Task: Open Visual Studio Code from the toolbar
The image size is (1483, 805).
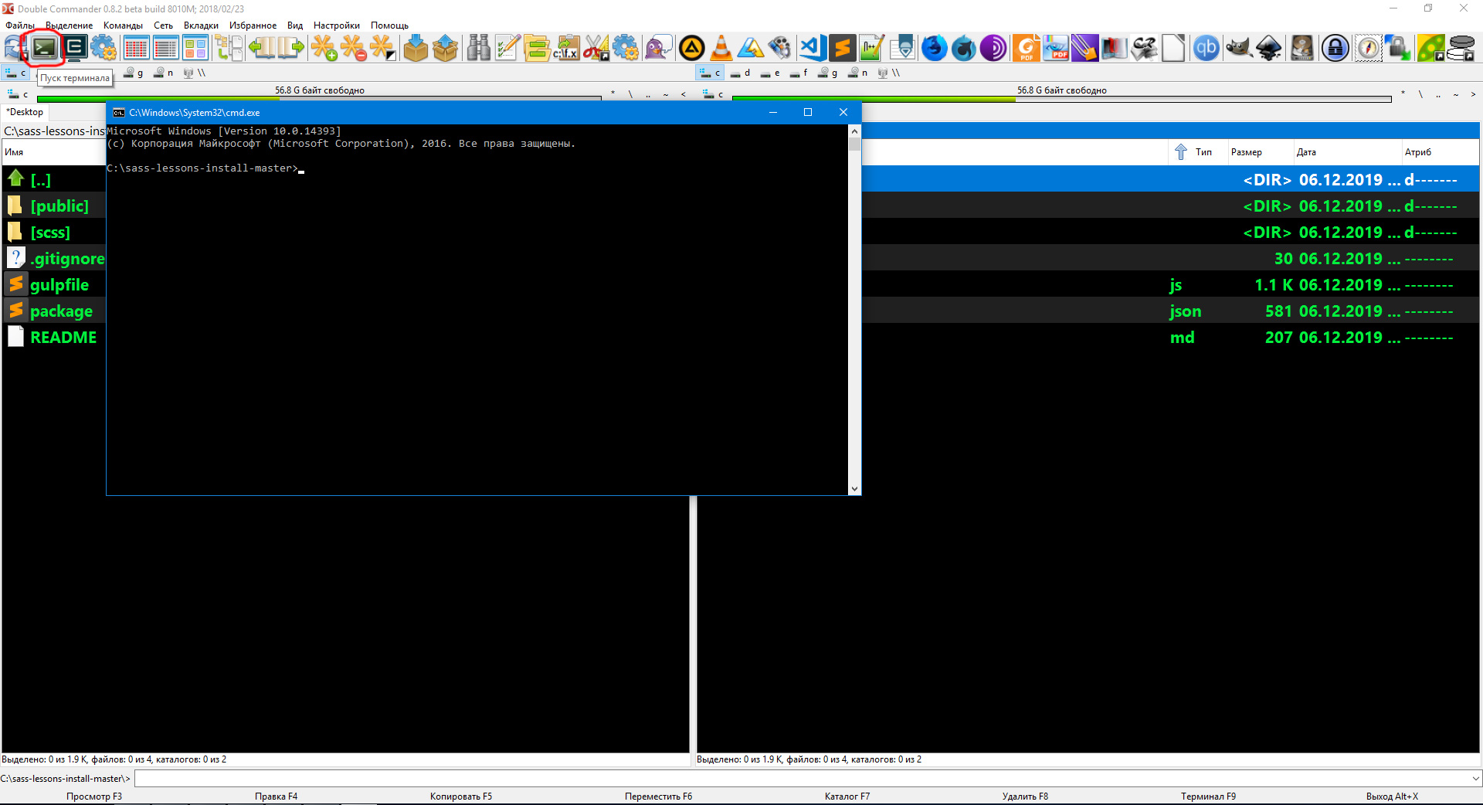Action: click(812, 48)
